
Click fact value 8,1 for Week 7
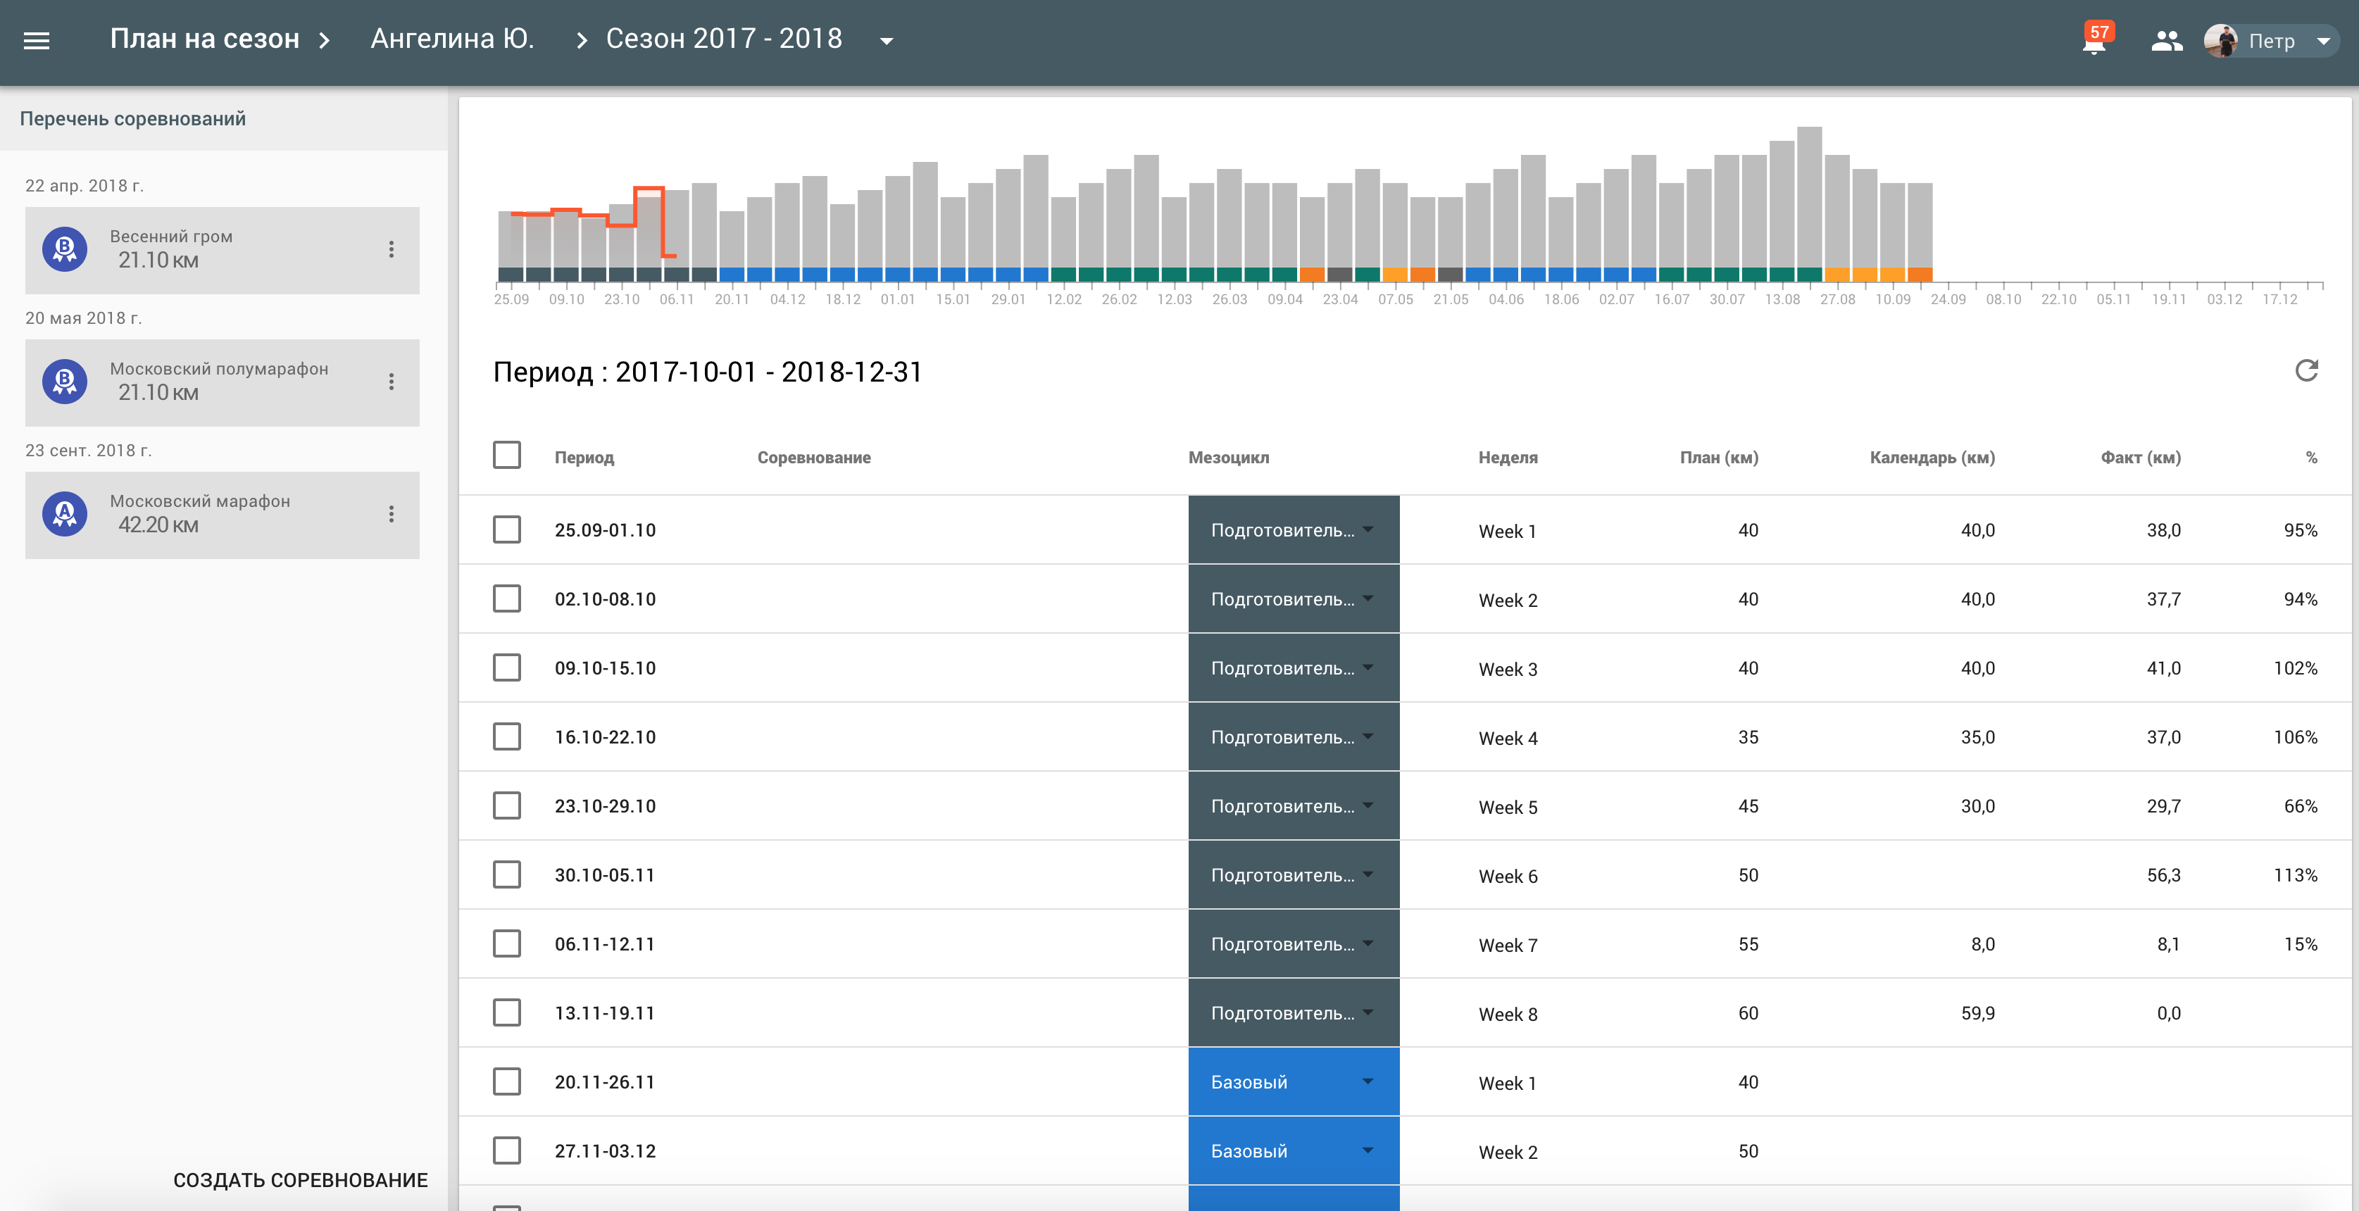[2169, 943]
